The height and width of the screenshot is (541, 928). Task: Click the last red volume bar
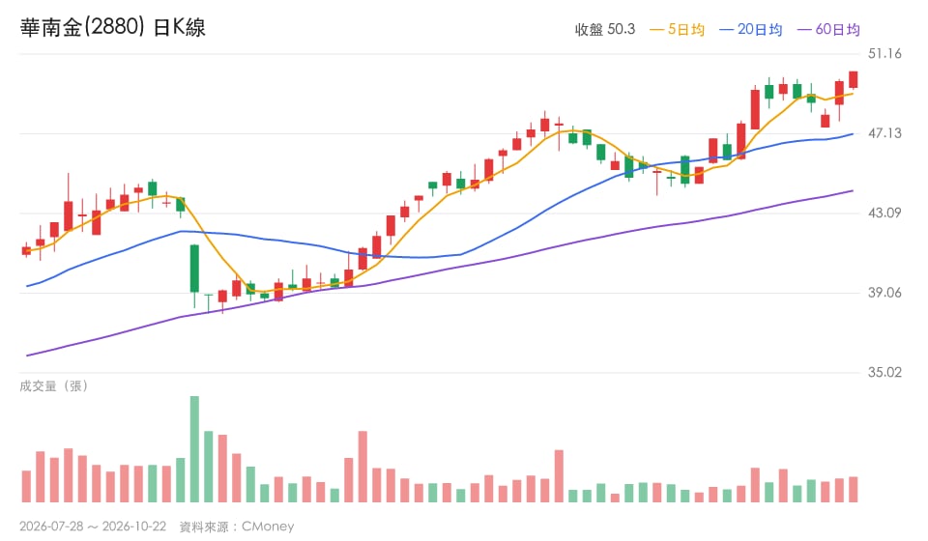coord(853,490)
